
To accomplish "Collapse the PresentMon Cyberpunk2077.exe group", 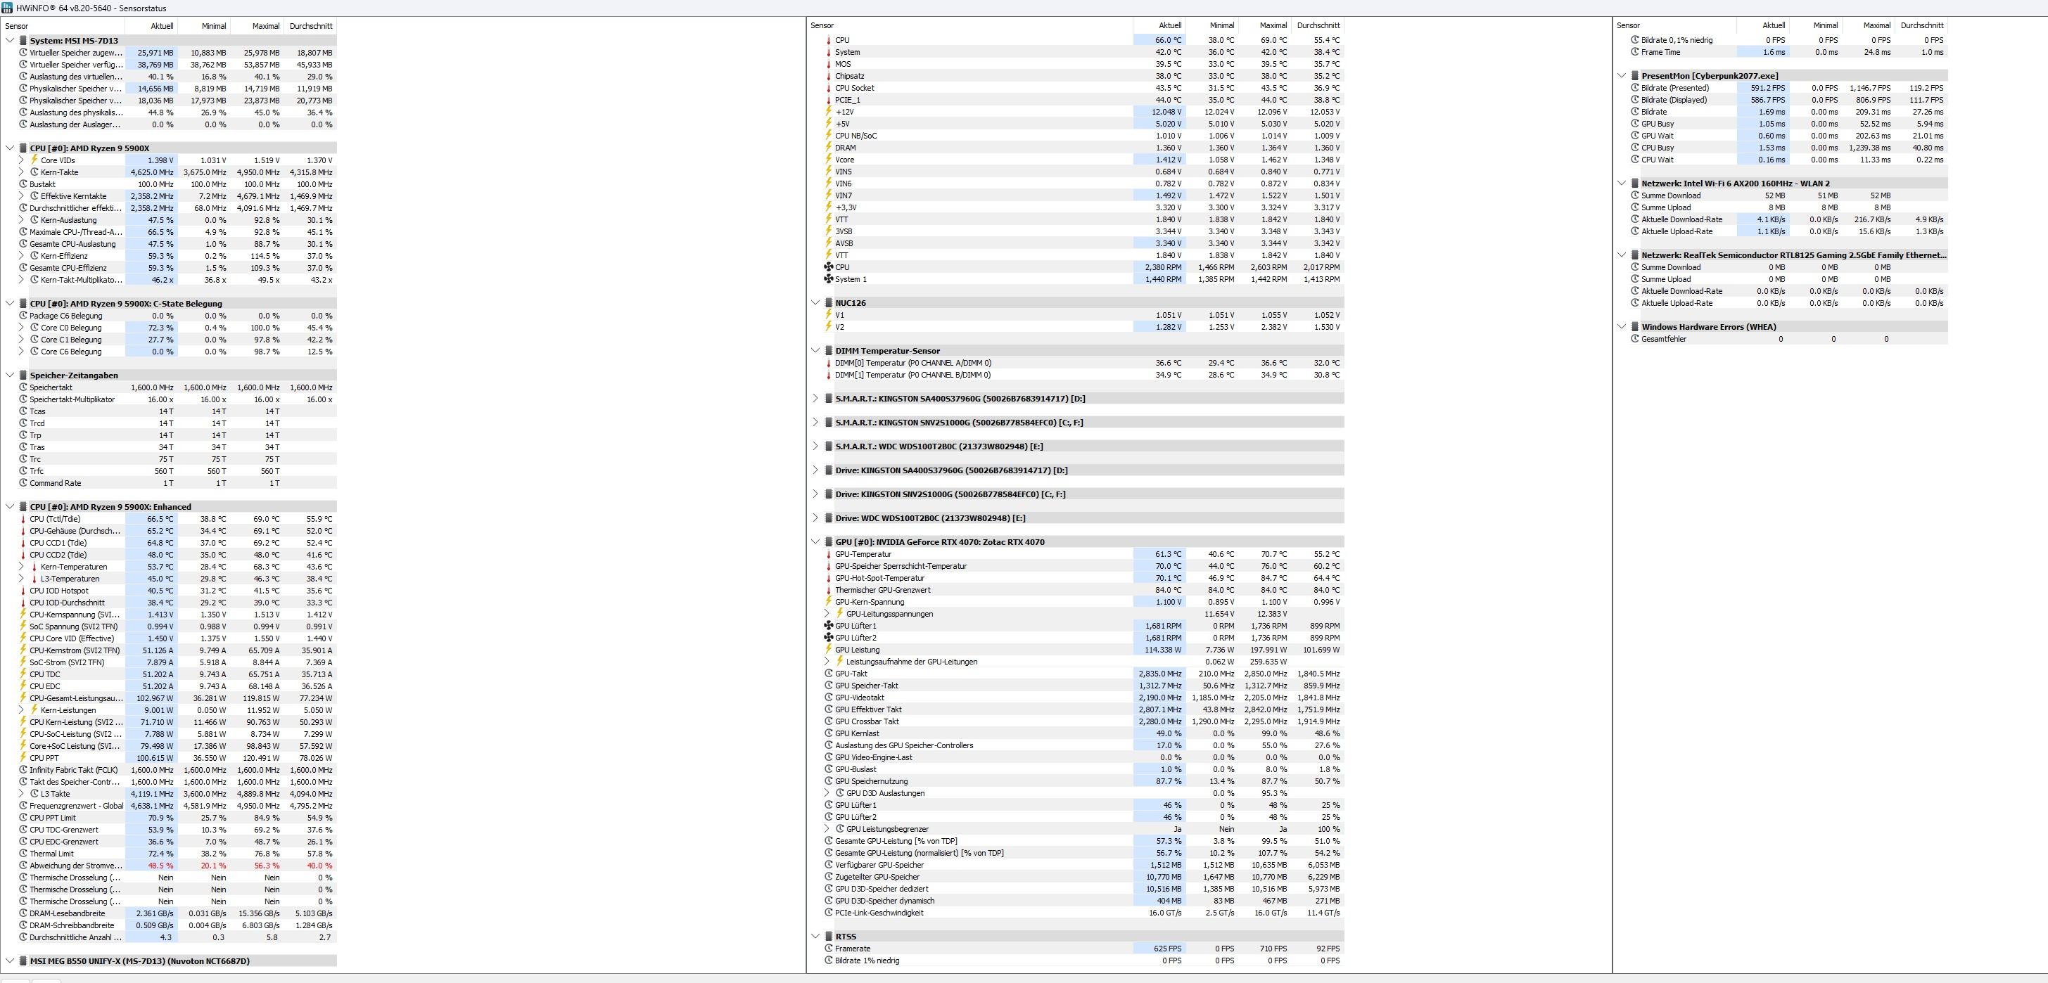I will click(x=1621, y=75).
